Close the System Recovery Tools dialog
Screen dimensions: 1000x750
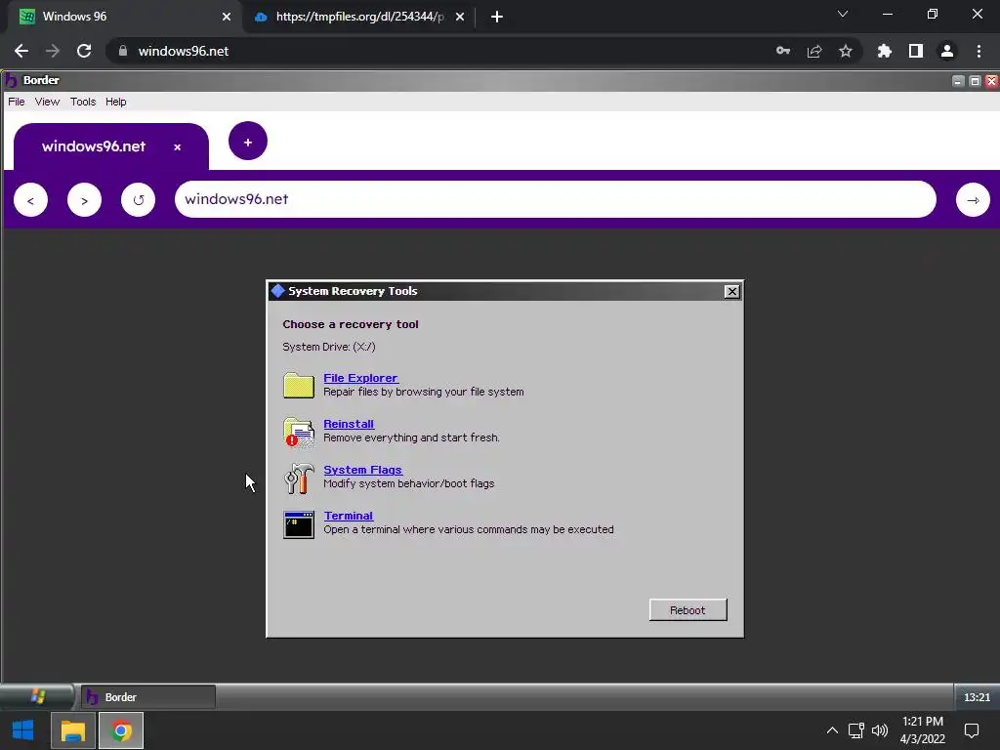point(731,291)
